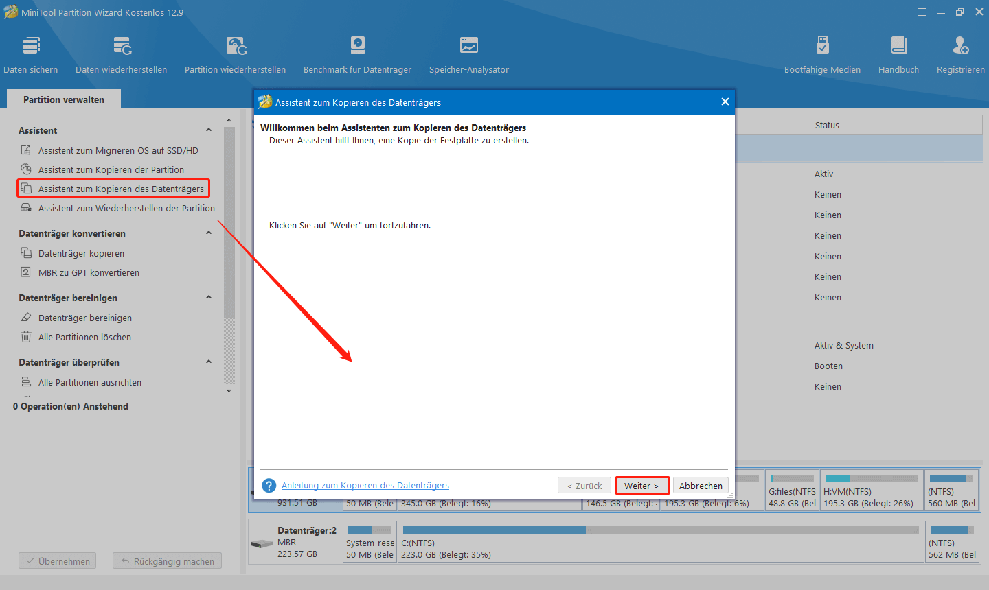Viewport: 989px width, 590px height.
Task: Click 'Booten' status cell
Action: coord(828,366)
